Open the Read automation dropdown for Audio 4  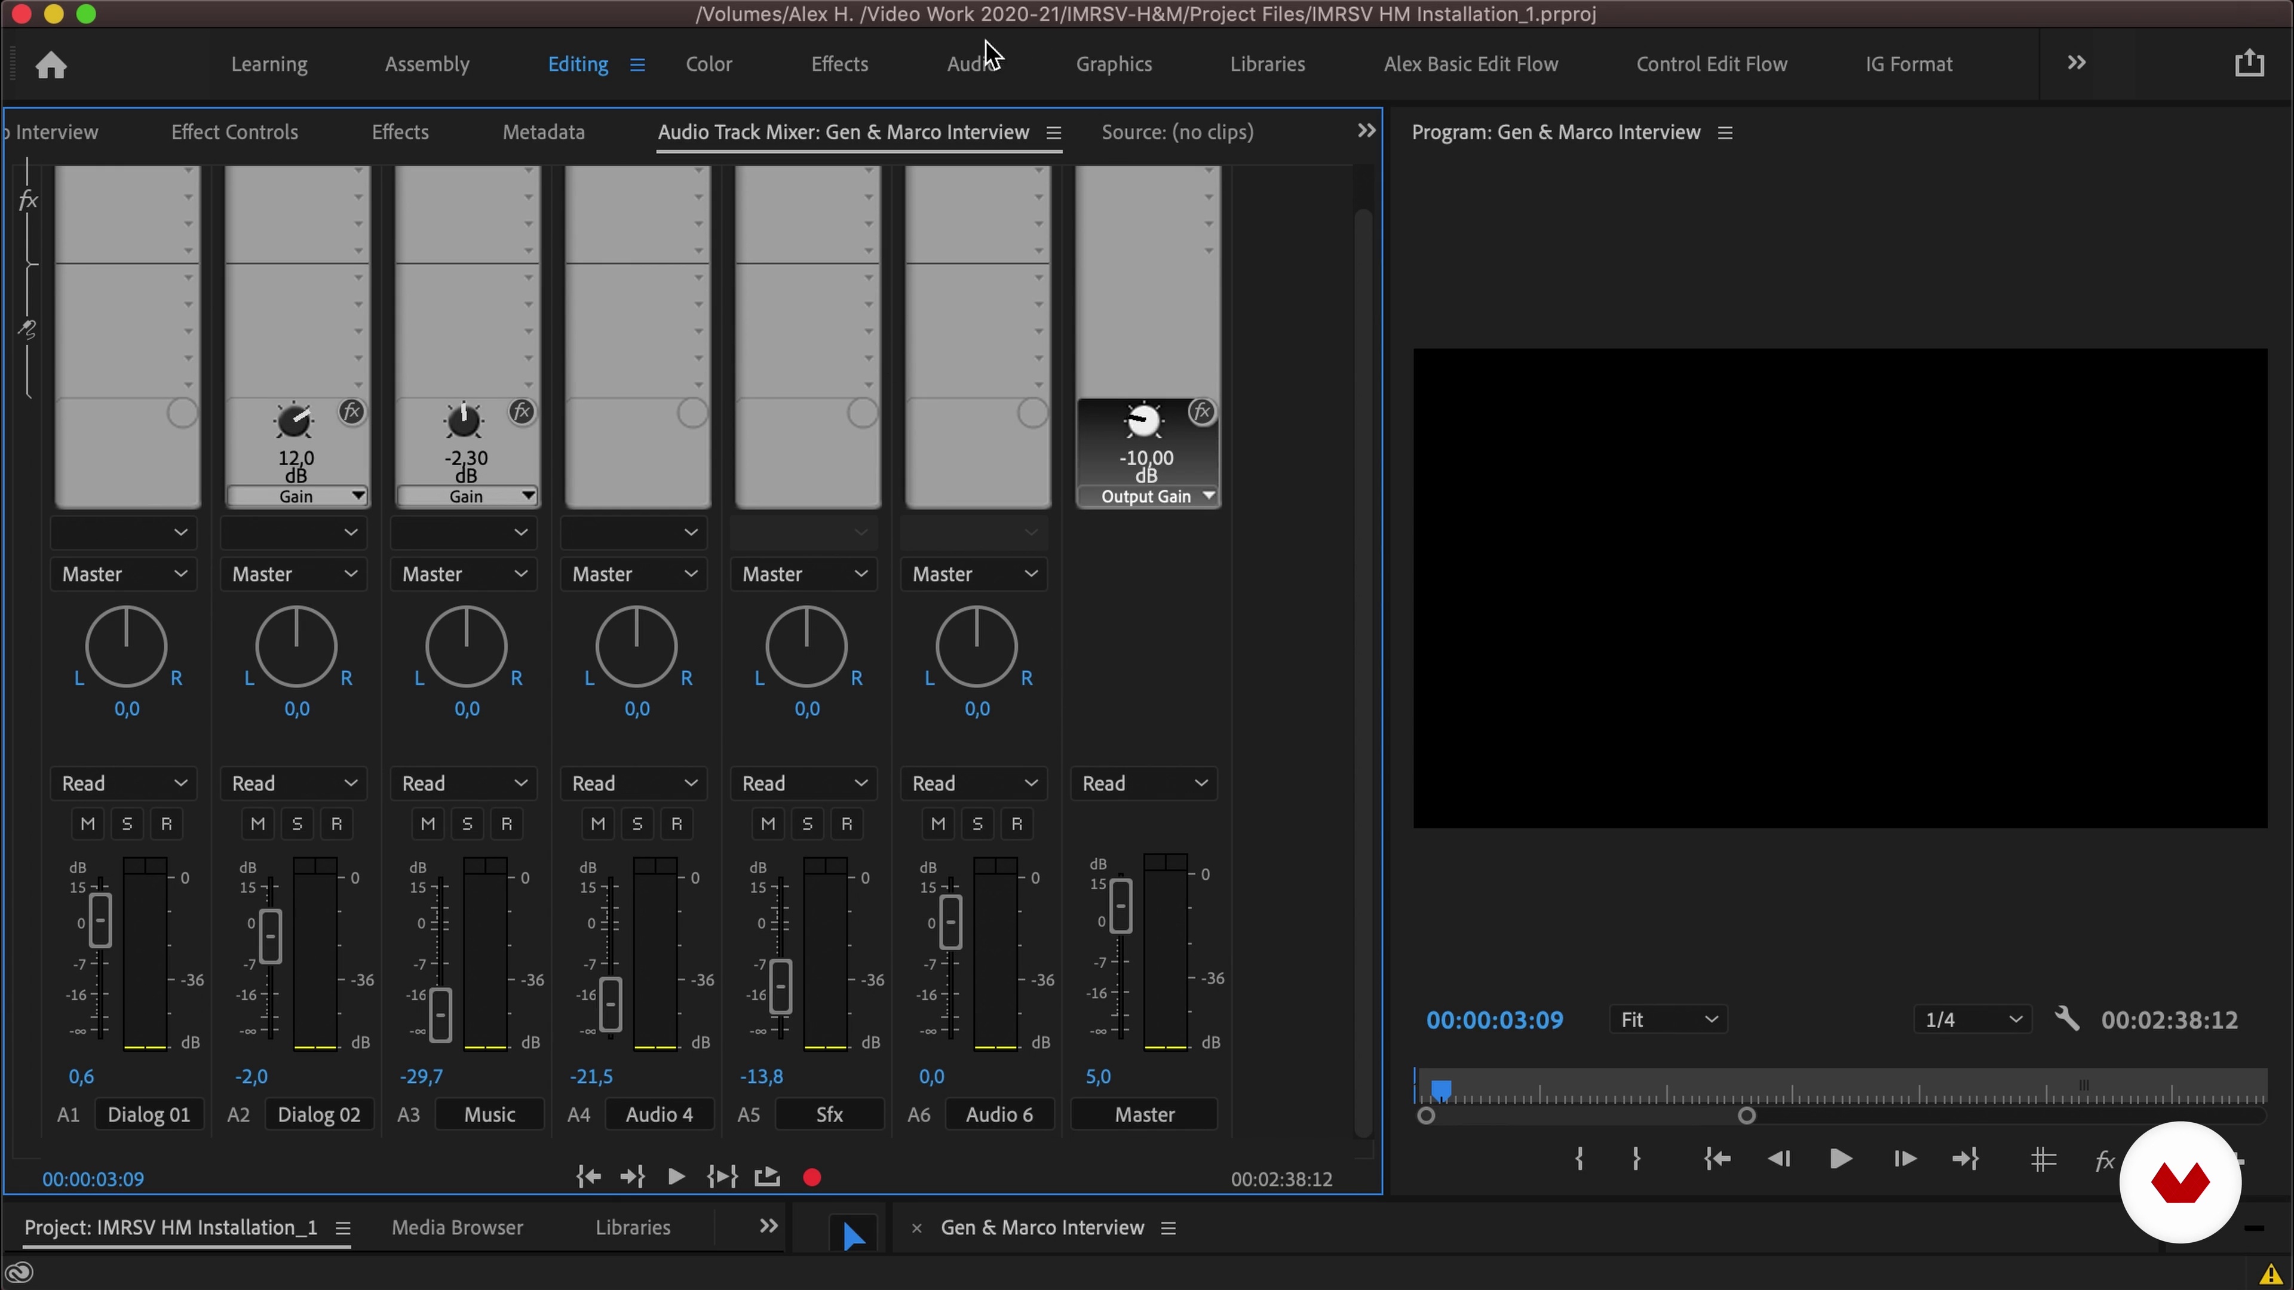click(634, 784)
